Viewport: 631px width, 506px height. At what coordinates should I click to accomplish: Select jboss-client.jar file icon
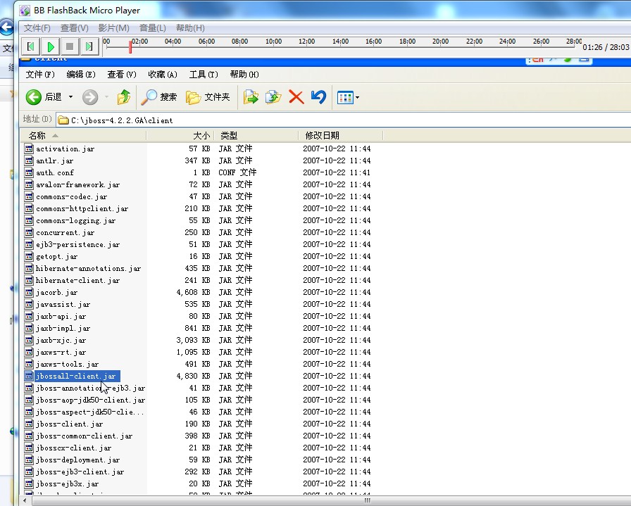(x=29, y=424)
